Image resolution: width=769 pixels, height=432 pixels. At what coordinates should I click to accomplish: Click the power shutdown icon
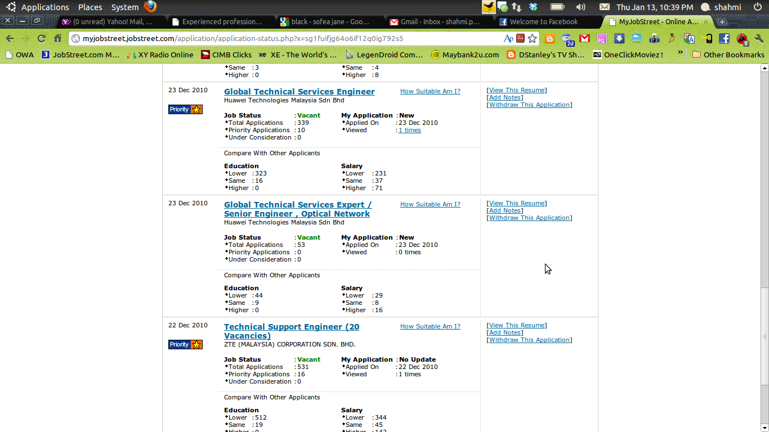click(x=758, y=7)
